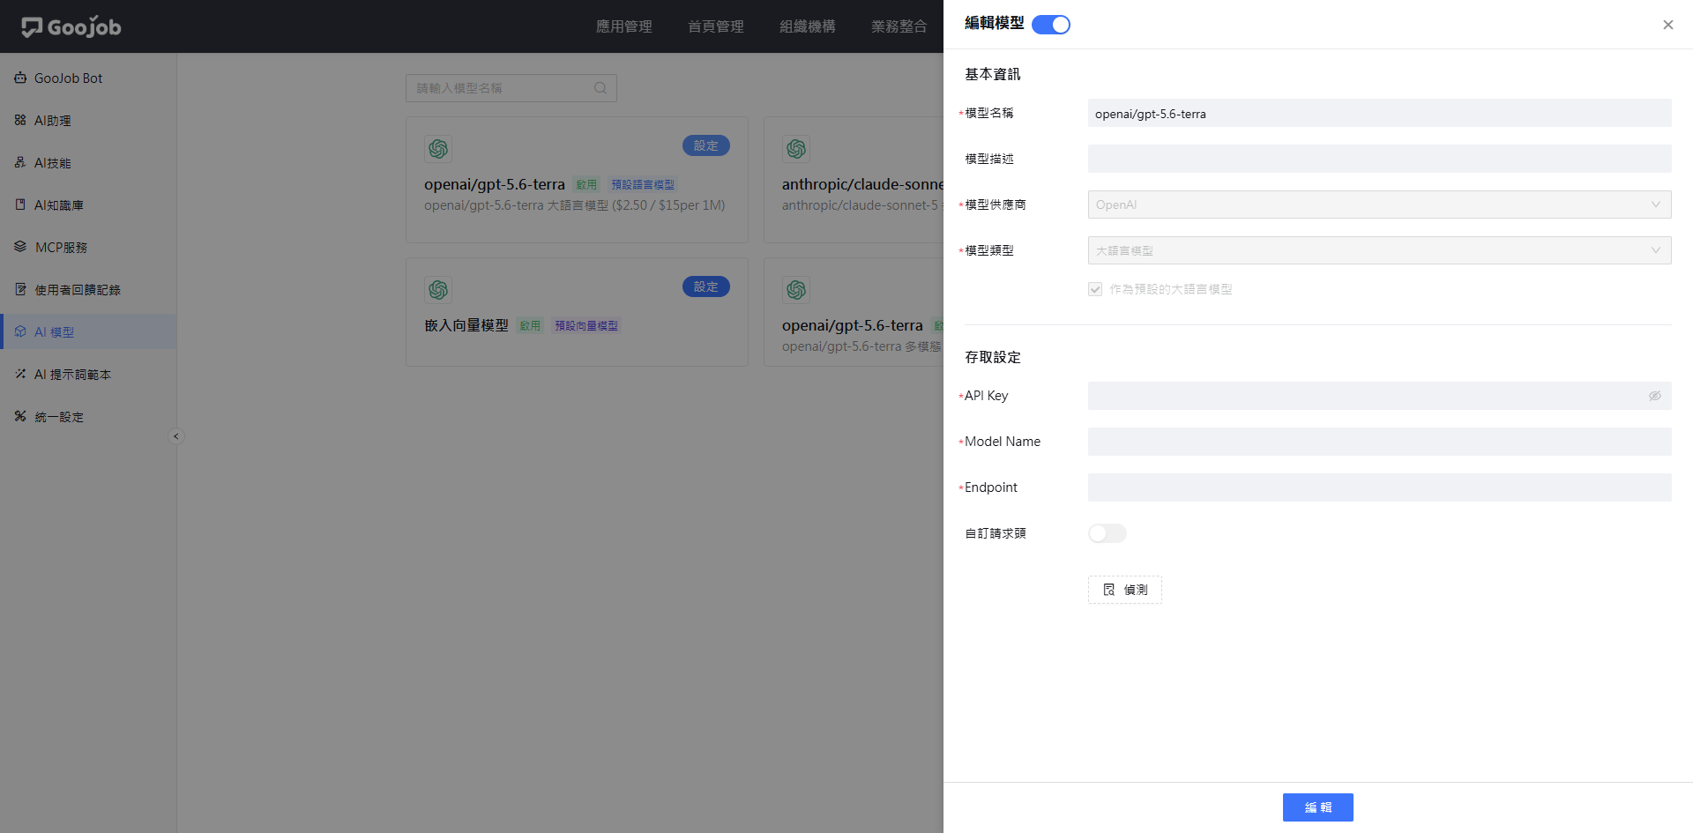Viewport: 1693px width, 833px height.
Task: Click the 預設語言模型 tag
Action: 643,184
